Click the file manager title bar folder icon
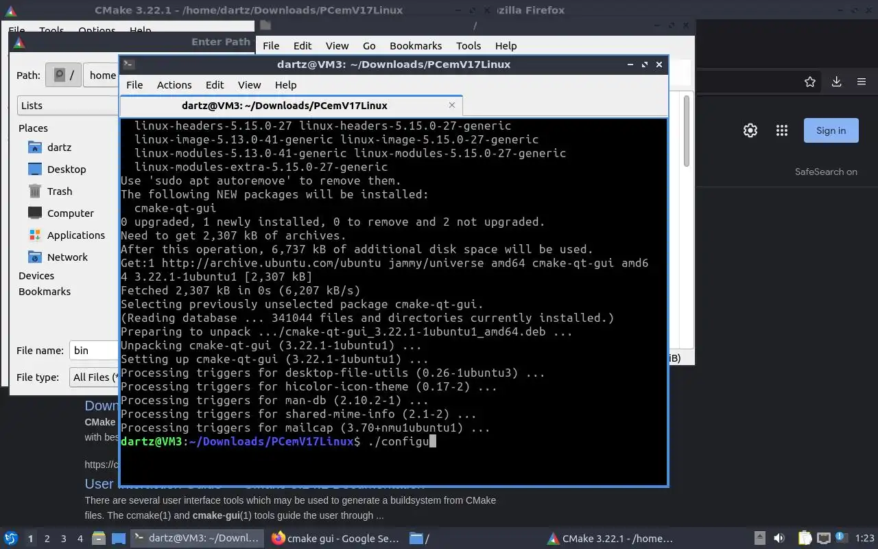The width and height of the screenshot is (878, 549). pyautogui.click(x=265, y=25)
